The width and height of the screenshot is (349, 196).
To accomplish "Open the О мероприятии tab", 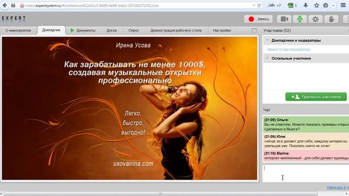I will point(18,30).
